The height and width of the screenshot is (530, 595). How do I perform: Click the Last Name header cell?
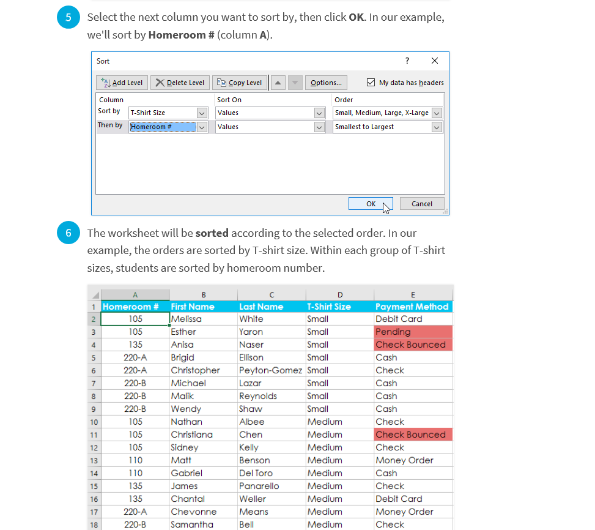[x=272, y=307]
